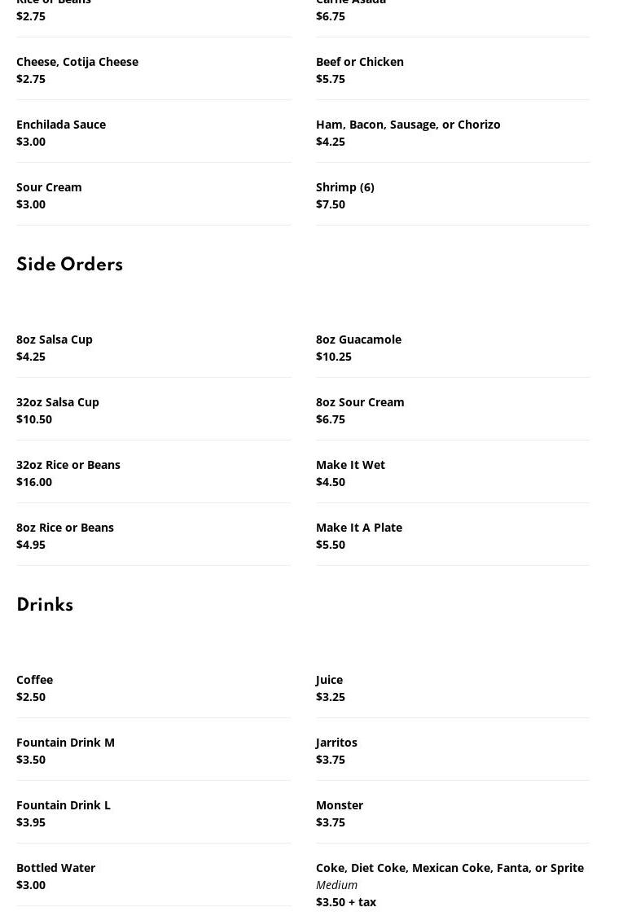Select the Juice drink item

tap(329, 680)
